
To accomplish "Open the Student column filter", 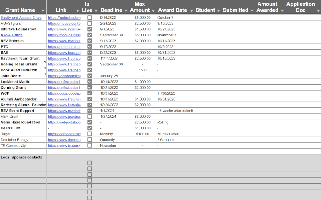I will (x=219, y=11).
